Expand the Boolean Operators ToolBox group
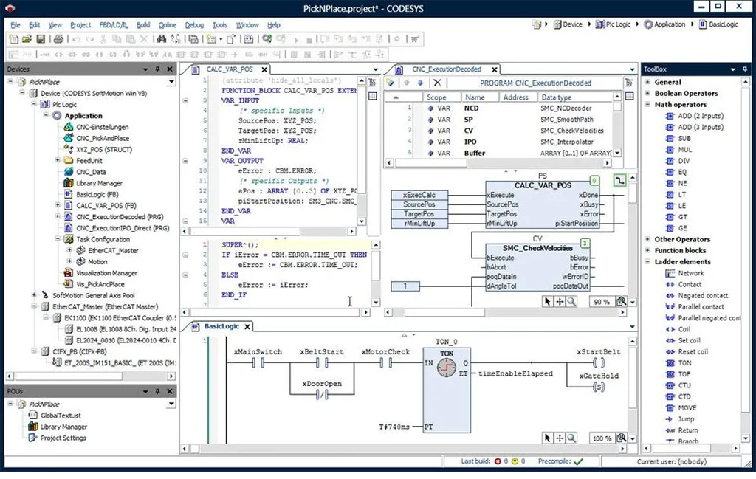The height and width of the screenshot is (479, 756). [x=647, y=93]
